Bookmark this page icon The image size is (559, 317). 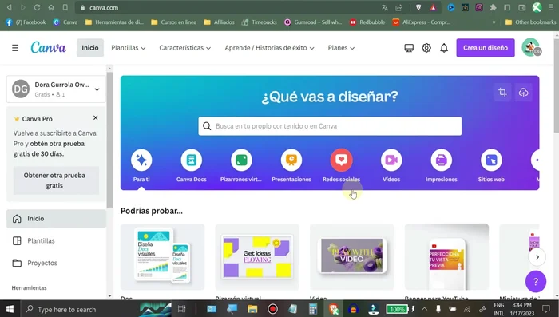point(65,7)
